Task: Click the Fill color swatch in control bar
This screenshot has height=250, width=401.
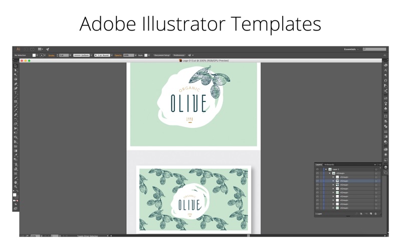Action: click(x=34, y=55)
